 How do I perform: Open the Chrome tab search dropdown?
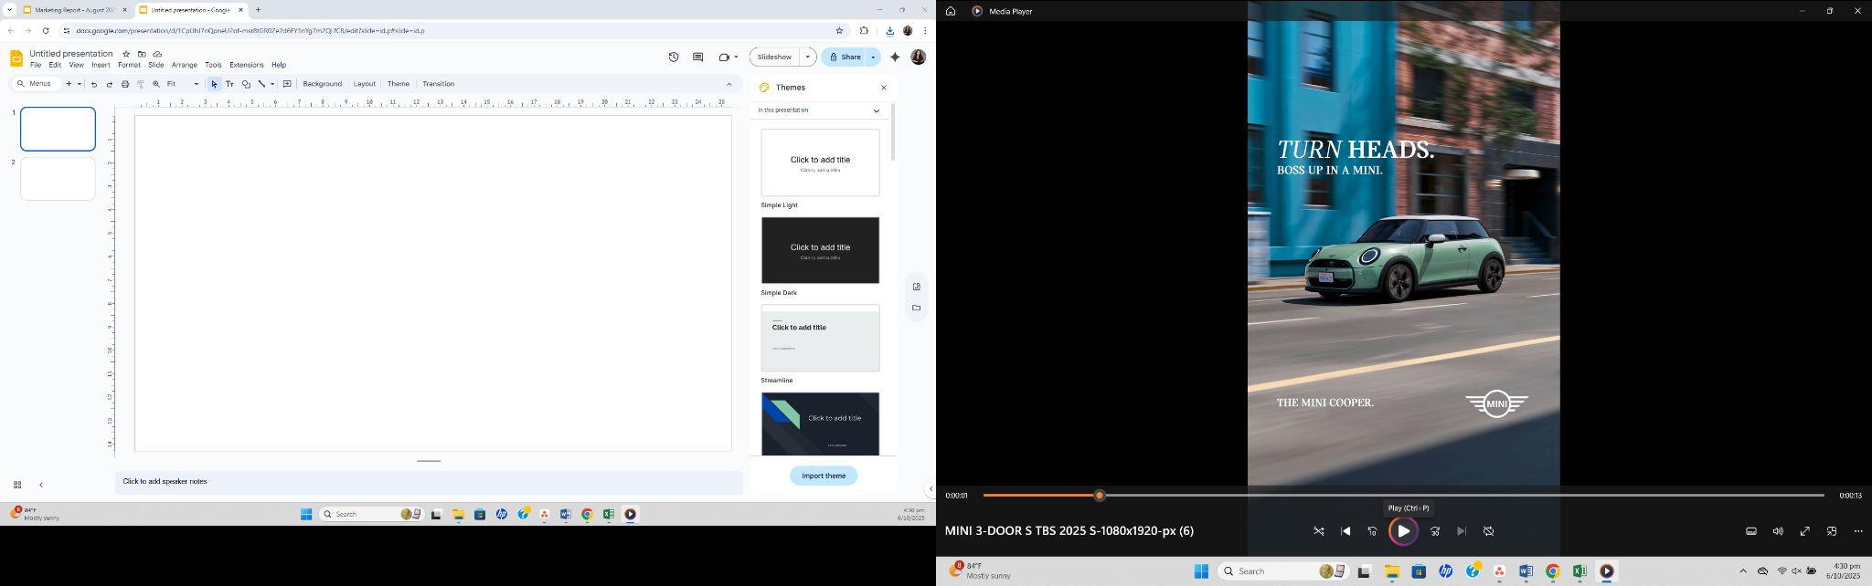(x=9, y=10)
